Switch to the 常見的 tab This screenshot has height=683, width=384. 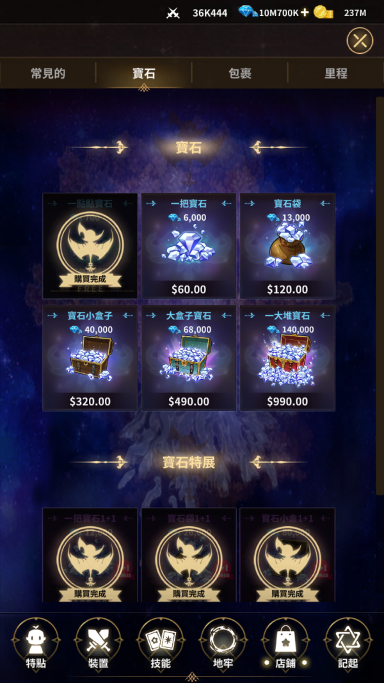tap(48, 73)
